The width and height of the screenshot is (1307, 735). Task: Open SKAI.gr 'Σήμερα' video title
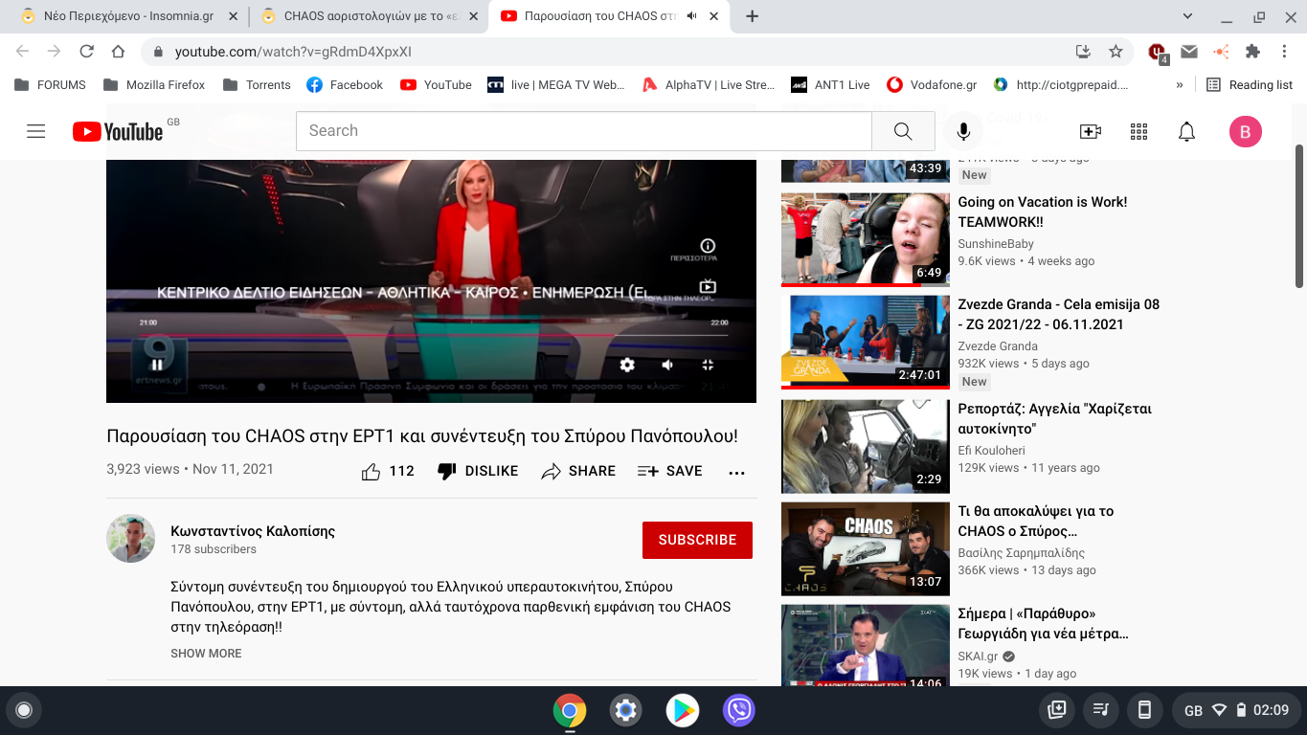pyautogui.click(x=1044, y=623)
